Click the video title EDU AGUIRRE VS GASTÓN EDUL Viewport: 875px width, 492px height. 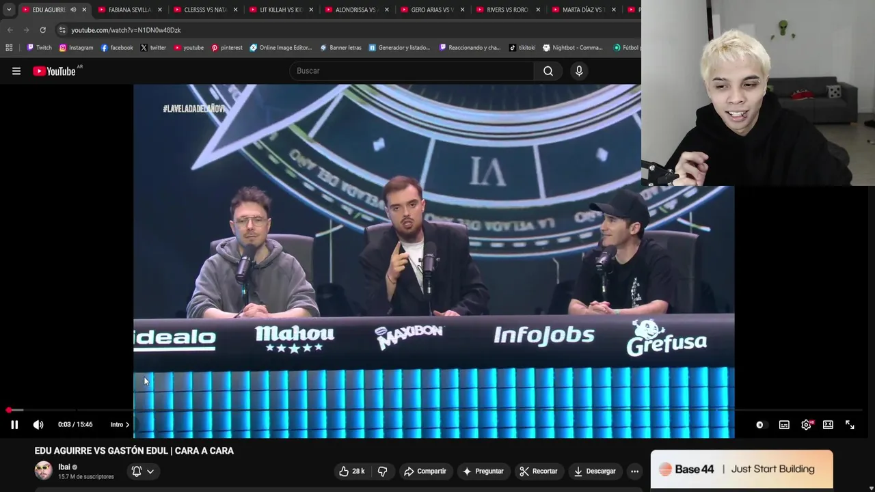click(x=134, y=451)
